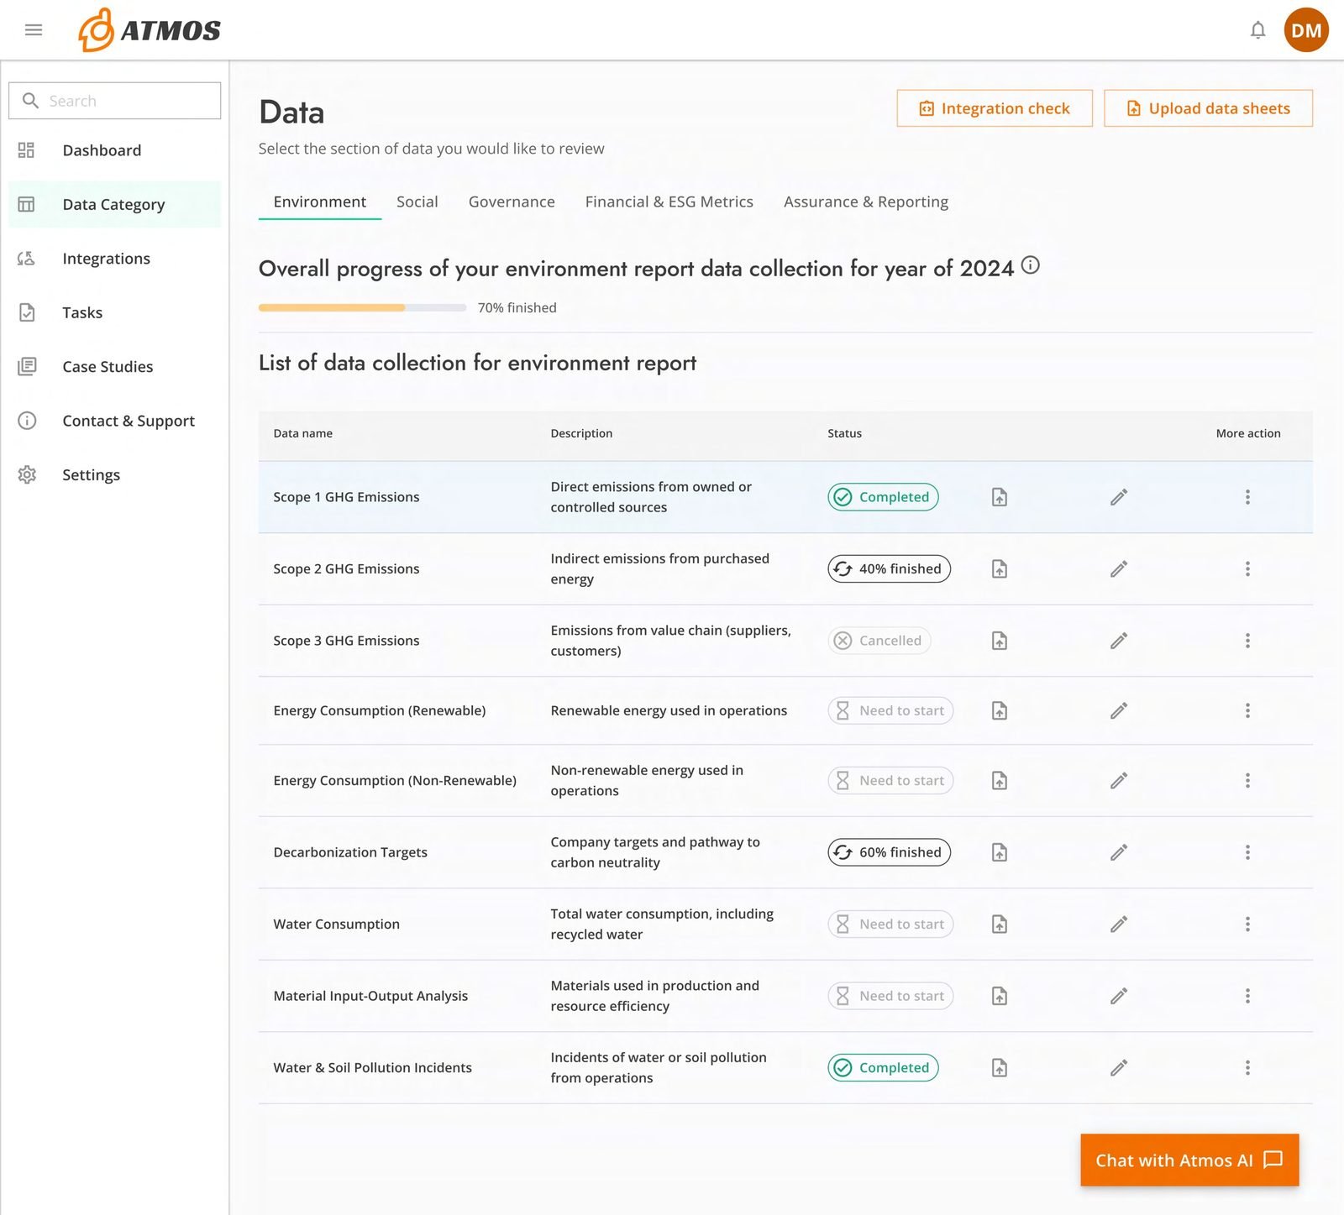Open Integrations in sidebar
This screenshot has width=1344, height=1215.
pyautogui.click(x=114, y=259)
